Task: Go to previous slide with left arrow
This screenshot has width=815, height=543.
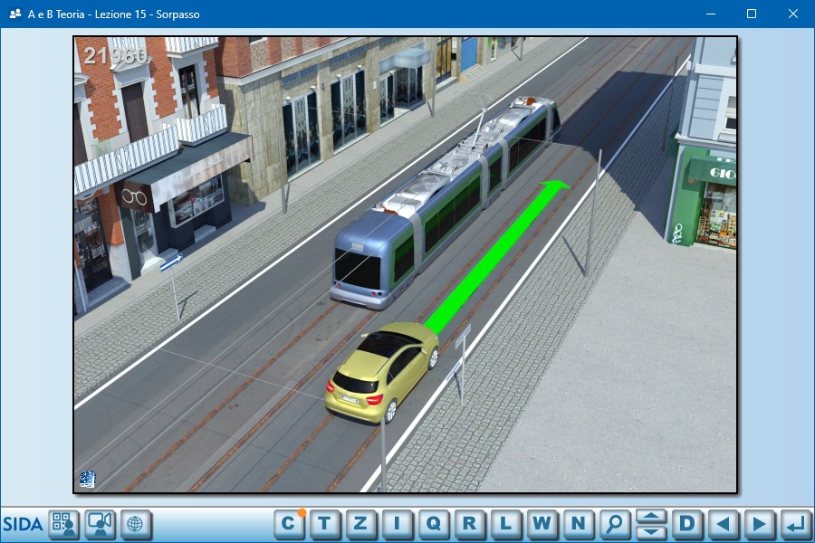Action: click(723, 523)
